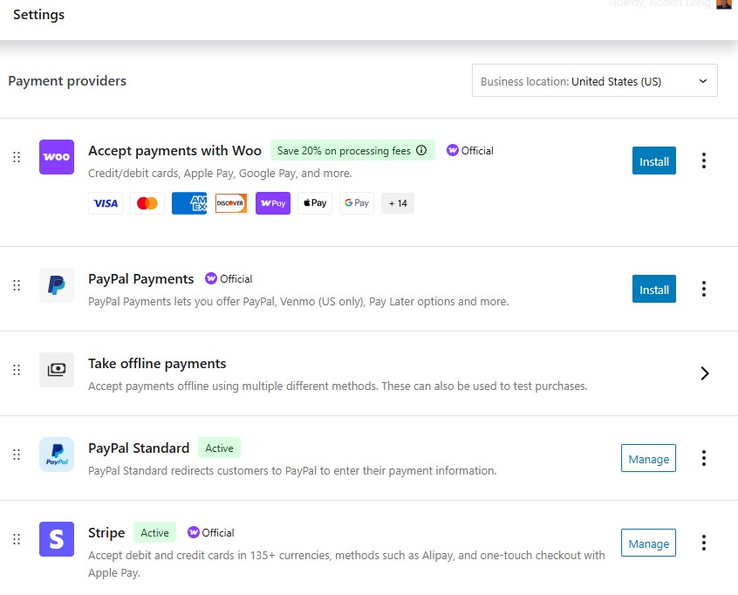The width and height of the screenshot is (738, 595).
Task: Install PayPal Payments
Action: (653, 289)
